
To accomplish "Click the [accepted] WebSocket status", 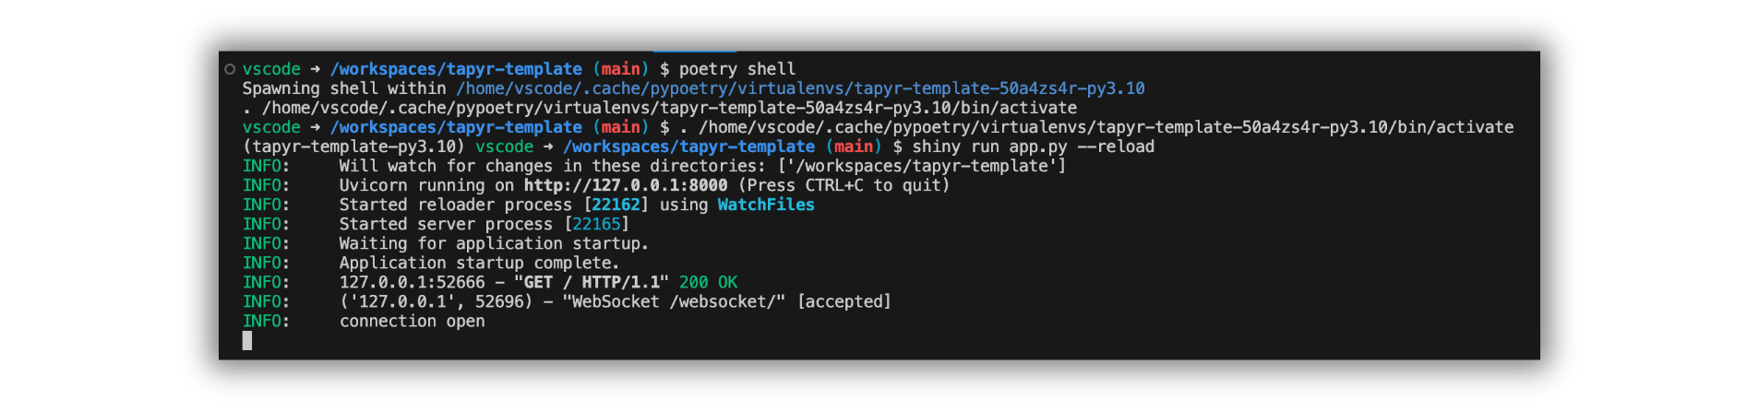I will [844, 301].
